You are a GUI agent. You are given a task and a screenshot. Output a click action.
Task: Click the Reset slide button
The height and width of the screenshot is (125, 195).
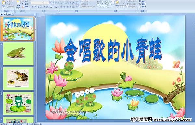click(x=25, y=4)
